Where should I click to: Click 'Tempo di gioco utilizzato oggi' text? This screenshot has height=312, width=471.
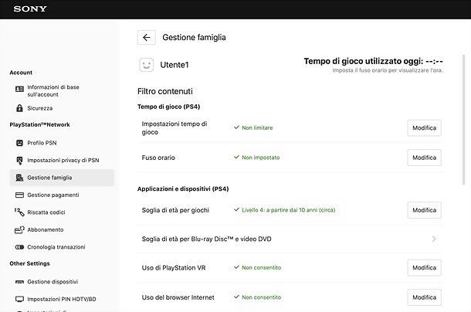374,61
